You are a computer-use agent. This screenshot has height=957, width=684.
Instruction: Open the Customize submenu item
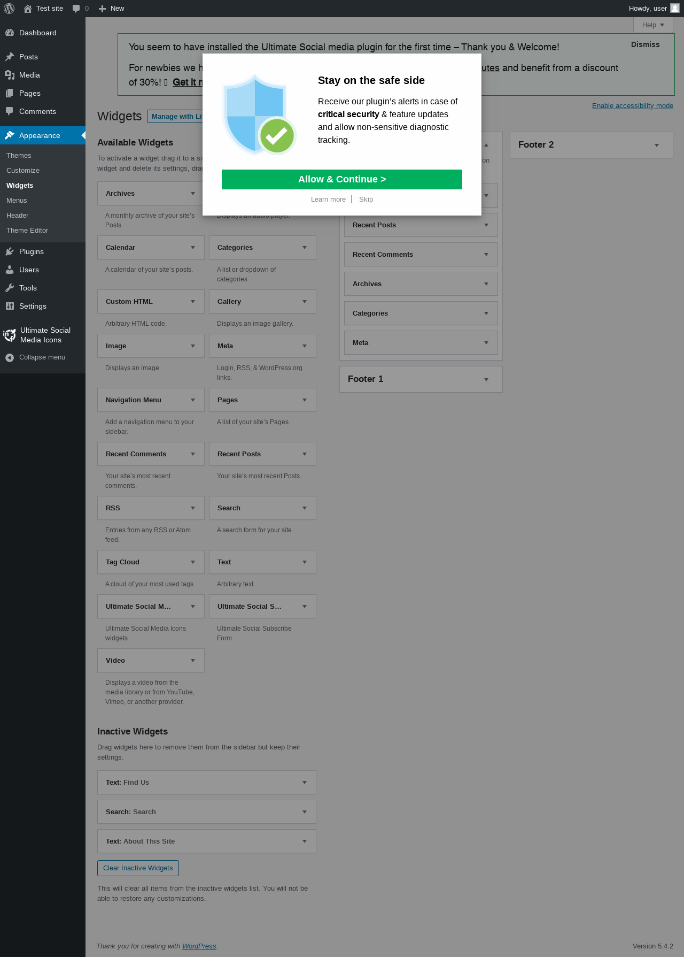[23, 171]
